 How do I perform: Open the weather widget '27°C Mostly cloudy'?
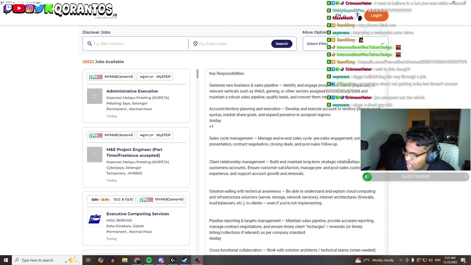coord(375,260)
